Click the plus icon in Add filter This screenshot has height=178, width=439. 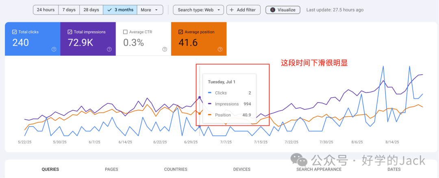(232, 10)
